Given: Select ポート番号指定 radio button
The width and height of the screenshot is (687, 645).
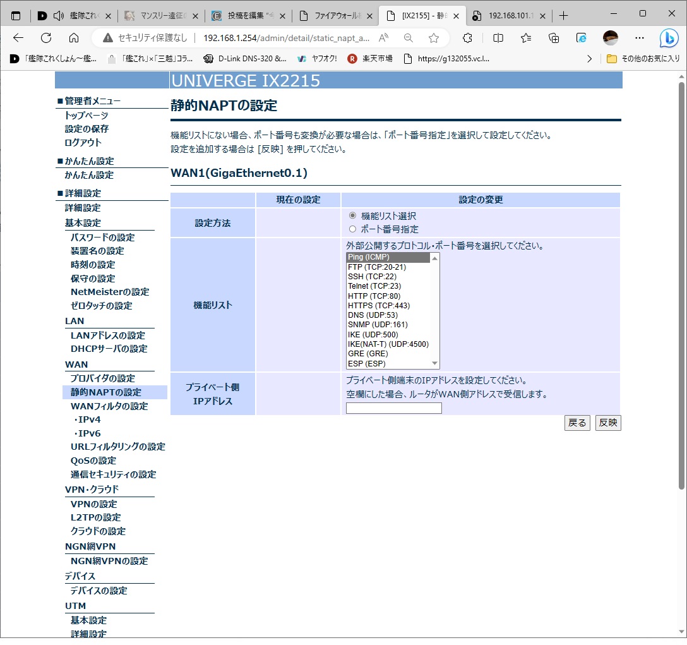Looking at the screenshot, I should point(352,229).
